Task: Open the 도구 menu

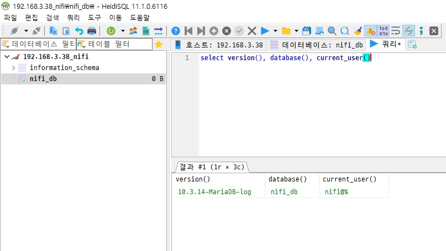Action: click(95, 18)
